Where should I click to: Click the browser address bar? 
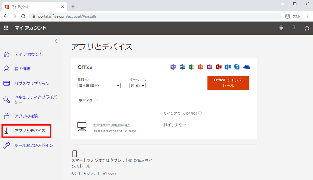coord(156,16)
